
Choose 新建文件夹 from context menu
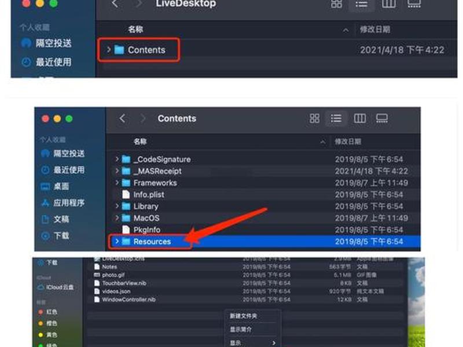pyautogui.click(x=243, y=316)
